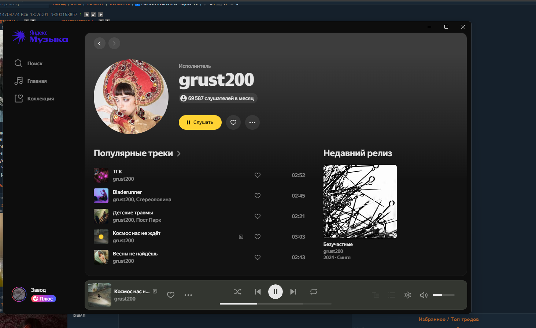536x328 pixels.
Task: Open player settings gear
Action: click(408, 295)
